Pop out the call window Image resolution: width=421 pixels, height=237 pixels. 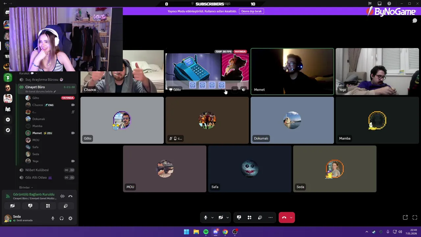[x=405, y=218]
